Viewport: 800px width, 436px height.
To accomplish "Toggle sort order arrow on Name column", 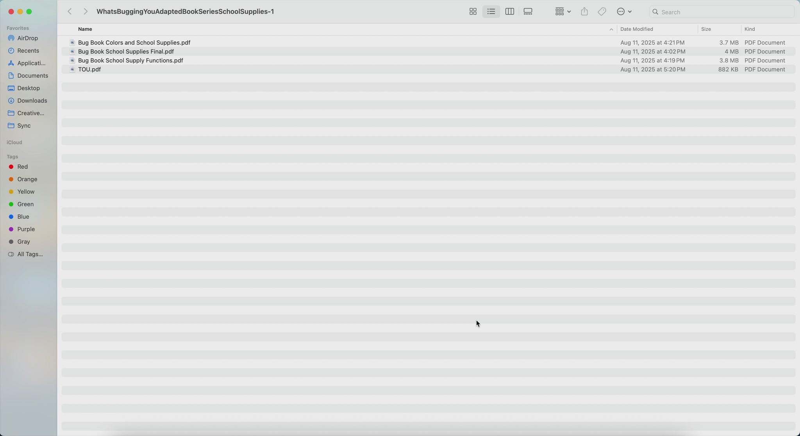I will point(611,29).
